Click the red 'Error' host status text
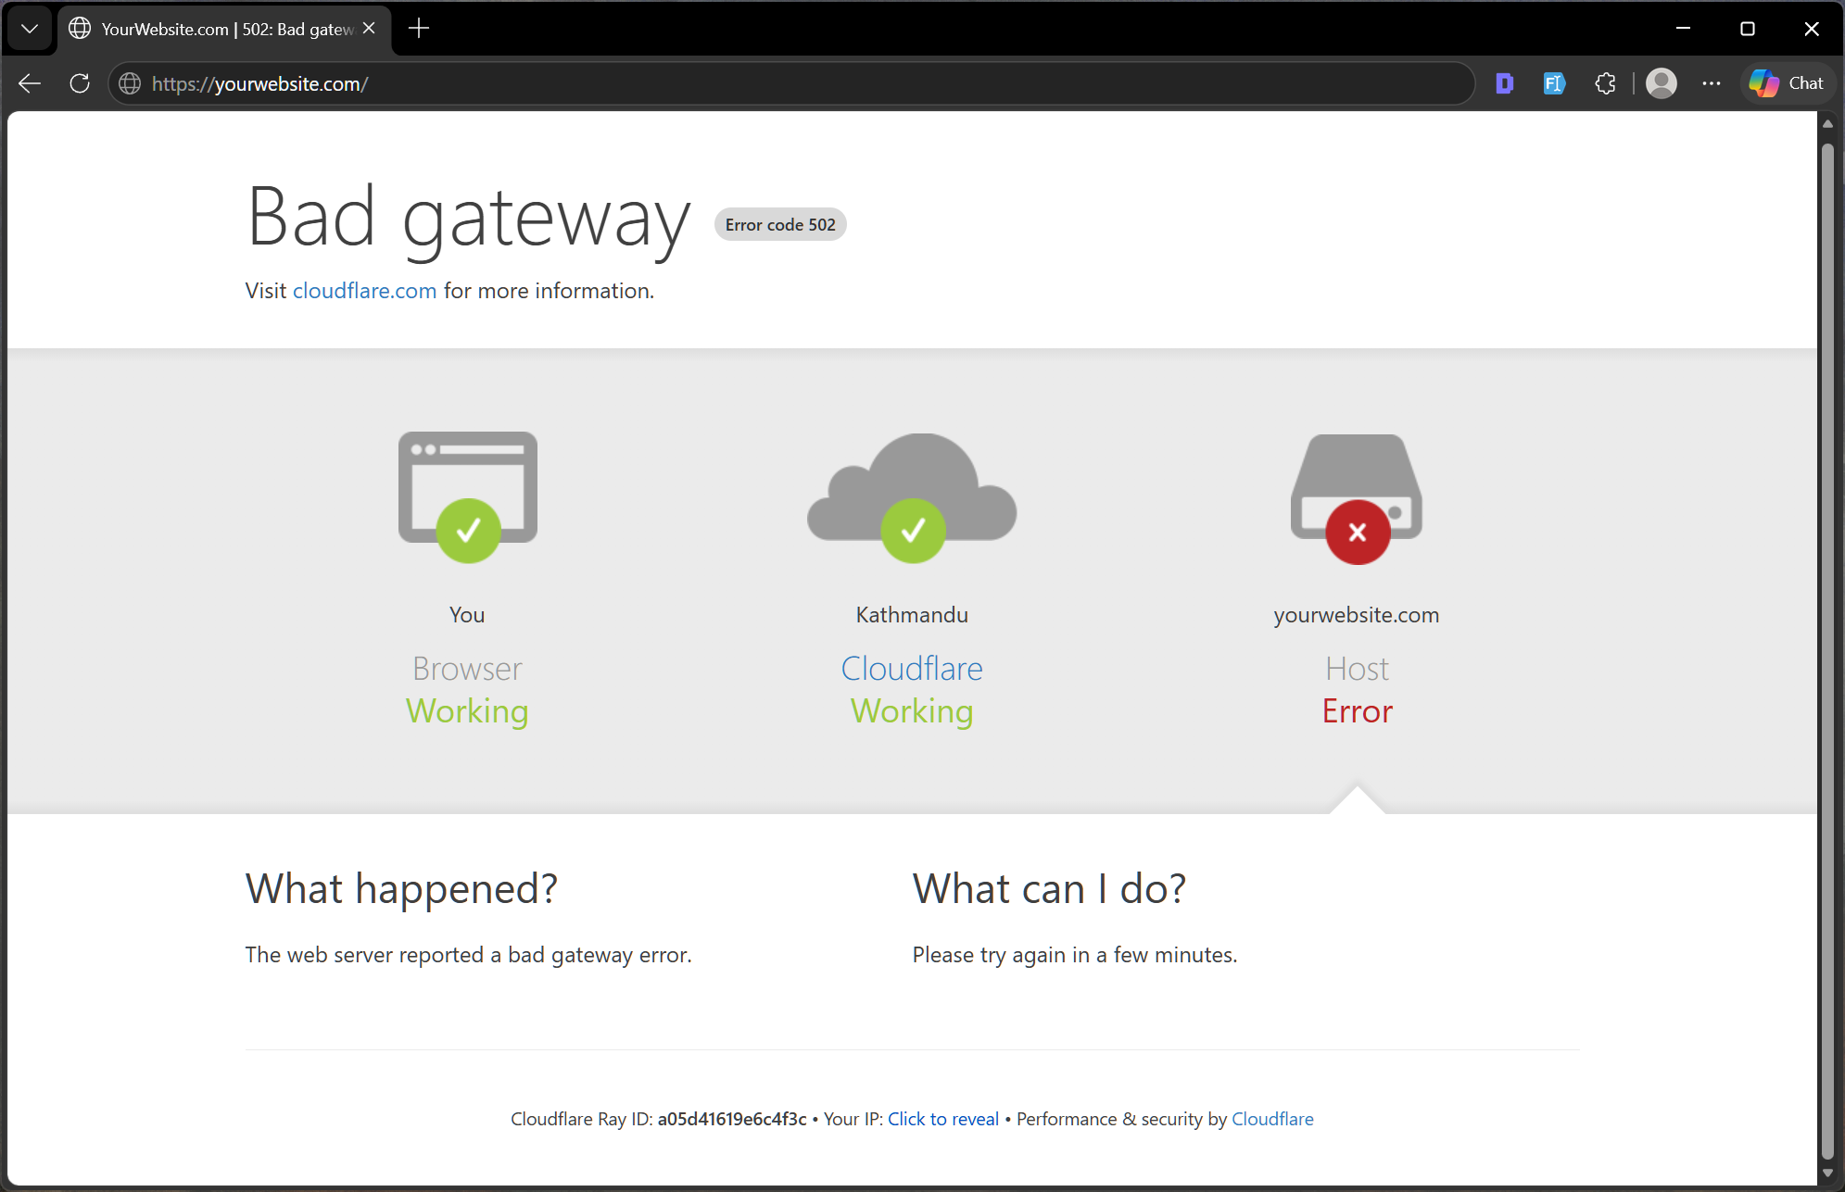1845x1192 pixels. 1357,711
